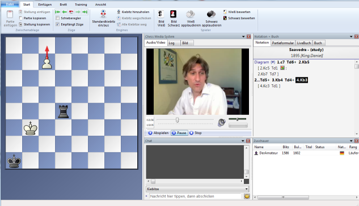Switch to the Einfügen ribbon tab
This screenshot has width=359, height=206.
point(45,5)
